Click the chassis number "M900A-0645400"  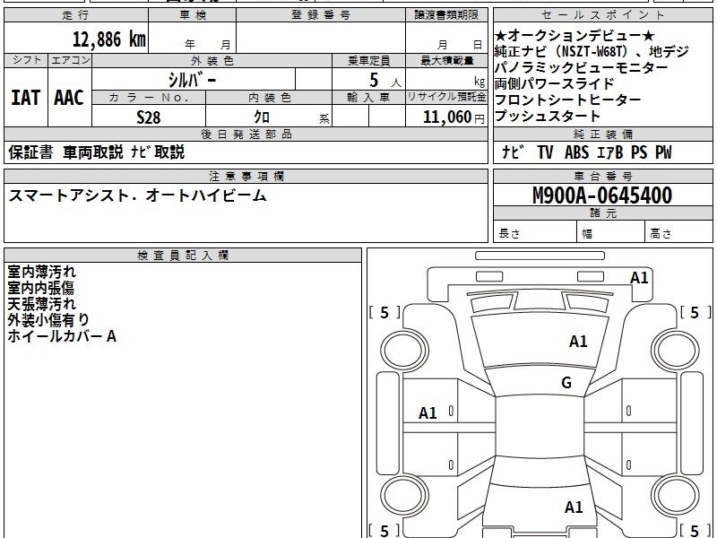(x=602, y=195)
